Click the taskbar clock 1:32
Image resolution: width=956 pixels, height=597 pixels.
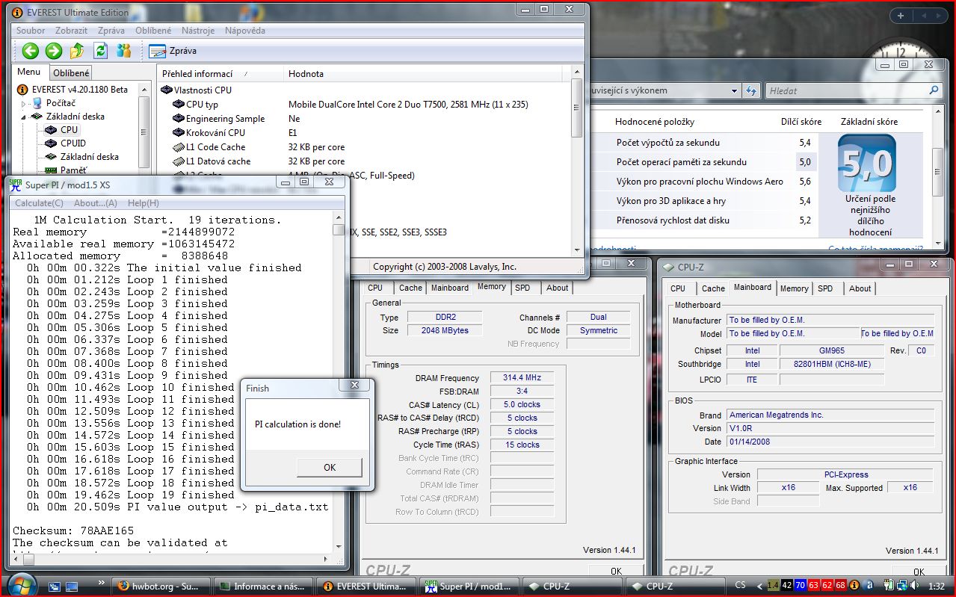937,587
